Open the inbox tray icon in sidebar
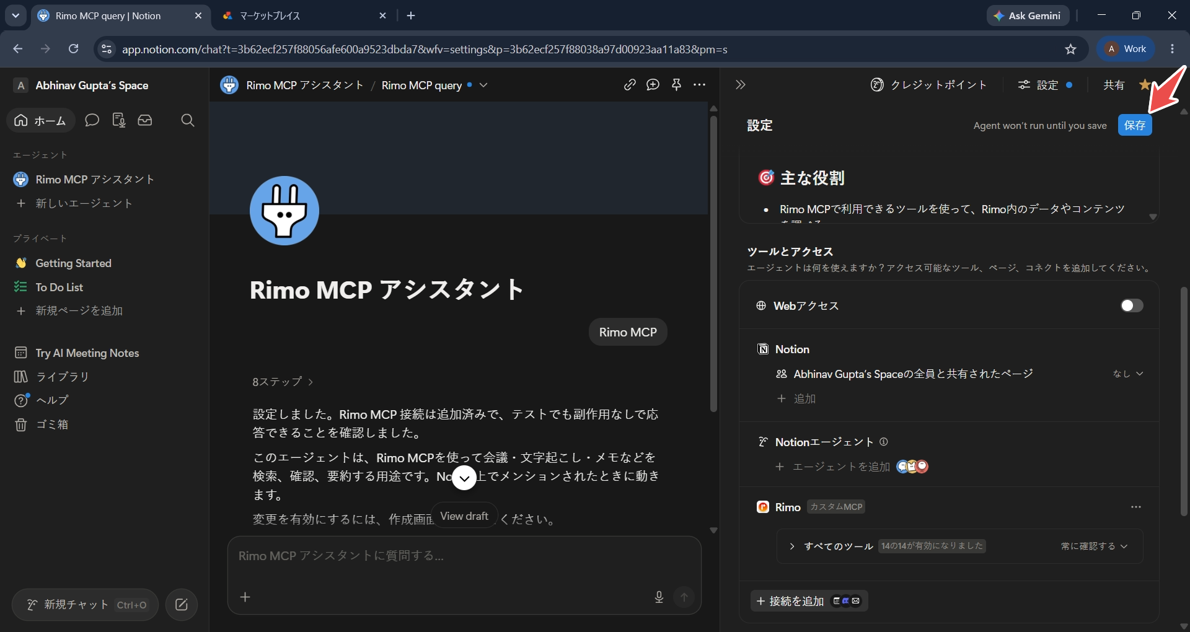1190x632 pixels. click(x=145, y=120)
